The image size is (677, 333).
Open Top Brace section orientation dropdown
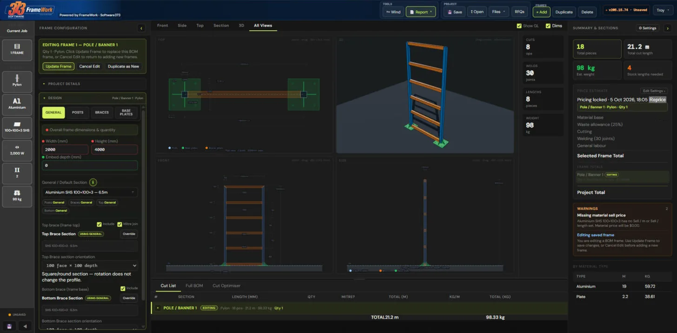[90, 266]
